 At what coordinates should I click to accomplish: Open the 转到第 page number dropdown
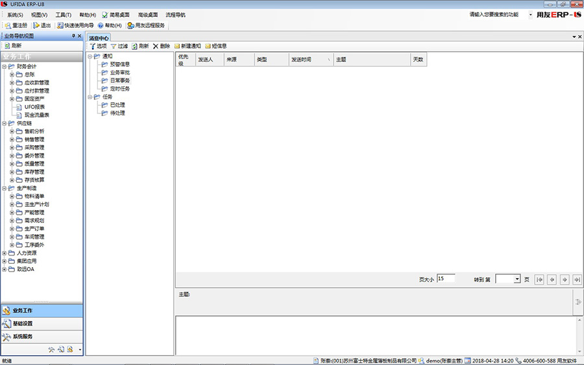pyautogui.click(x=517, y=279)
